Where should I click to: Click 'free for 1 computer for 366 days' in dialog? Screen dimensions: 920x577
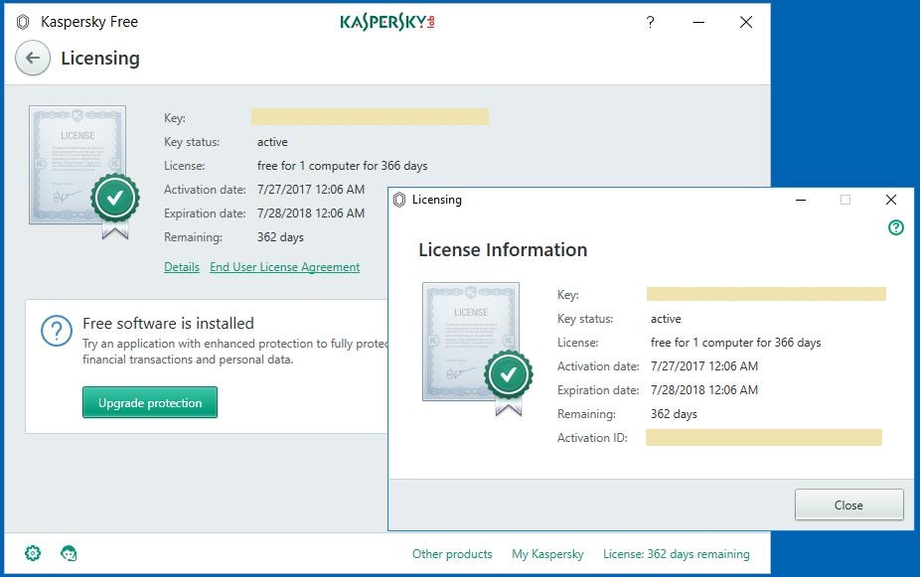(736, 343)
